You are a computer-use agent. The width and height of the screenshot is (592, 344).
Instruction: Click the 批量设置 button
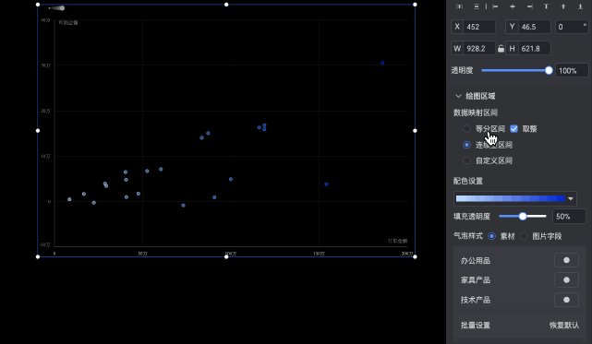[476, 326]
